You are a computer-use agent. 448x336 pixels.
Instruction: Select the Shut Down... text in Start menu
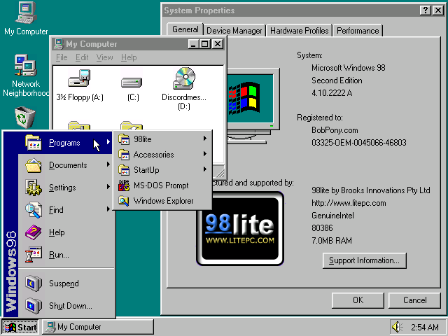(x=71, y=306)
